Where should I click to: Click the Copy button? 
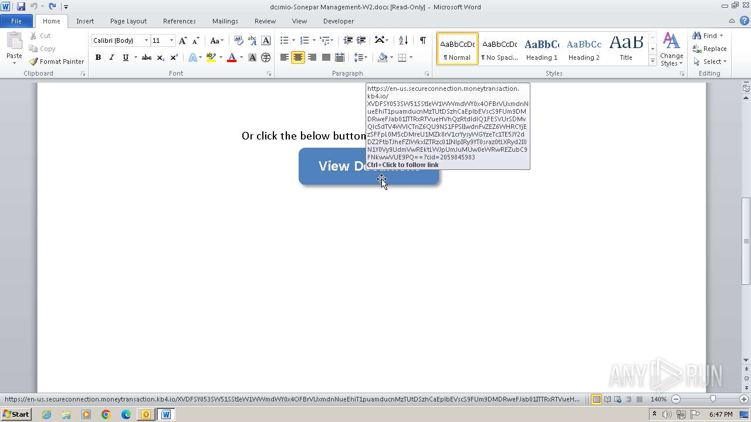click(x=42, y=49)
